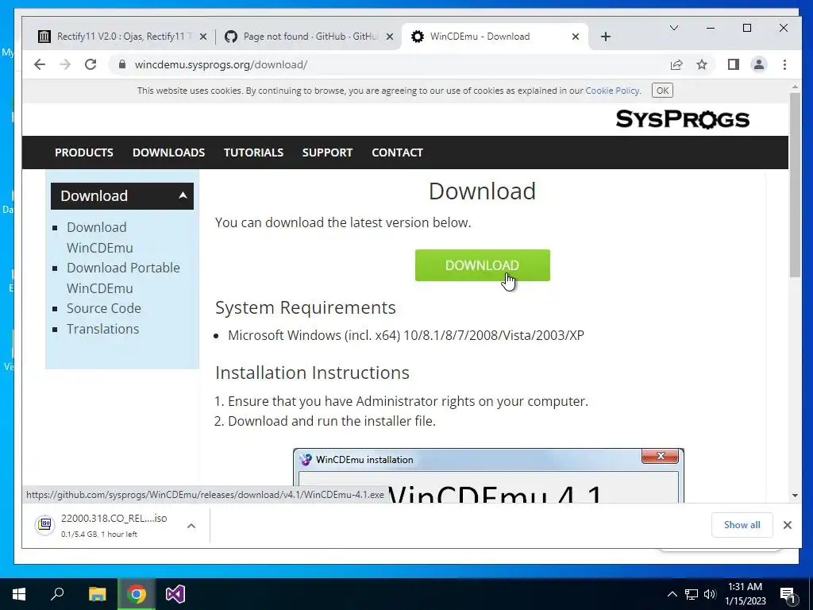813x610 pixels.
Task: Close the GitHub Page not found tab
Action: tap(390, 37)
